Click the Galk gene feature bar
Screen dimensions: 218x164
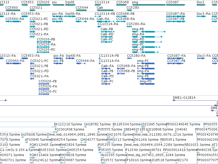tap(105, 10)
